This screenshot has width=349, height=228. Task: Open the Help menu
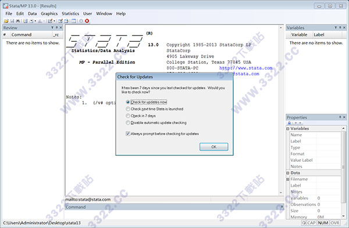click(x=121, y=13)
